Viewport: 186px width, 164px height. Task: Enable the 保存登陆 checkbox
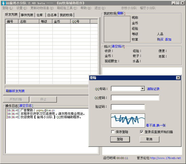pos(113,132)
